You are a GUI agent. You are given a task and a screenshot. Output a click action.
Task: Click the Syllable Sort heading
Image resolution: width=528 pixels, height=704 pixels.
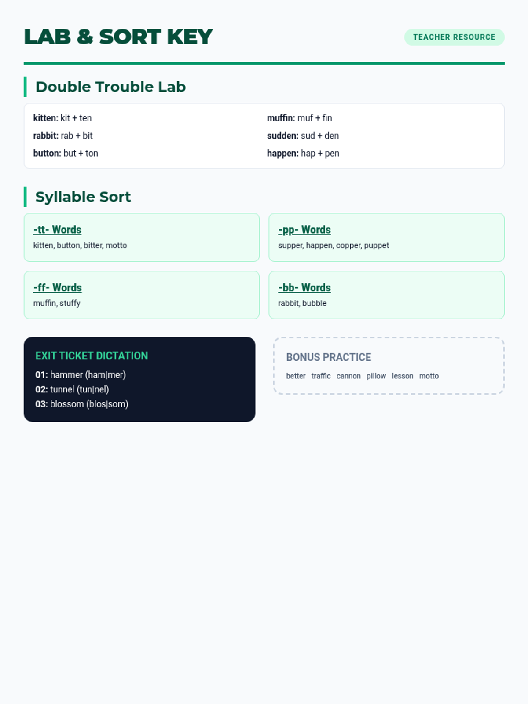click(x=83, y=197)
